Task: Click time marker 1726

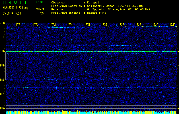Action: [x=104, y=25]
